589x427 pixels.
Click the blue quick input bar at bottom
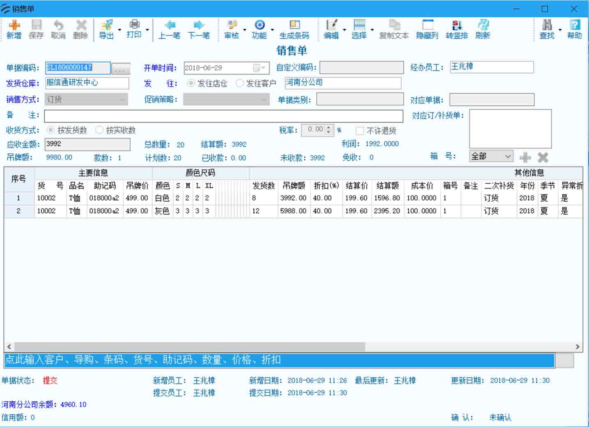[279, 360]
